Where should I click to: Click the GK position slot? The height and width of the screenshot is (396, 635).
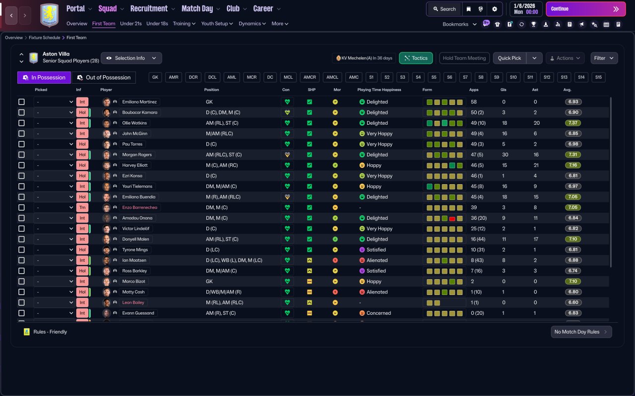[155, 77]
